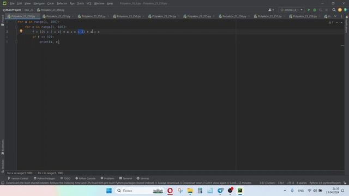The width and height of the screenshot is (349, 196).
Task: Open the Help menu
Action: point(110,3)
